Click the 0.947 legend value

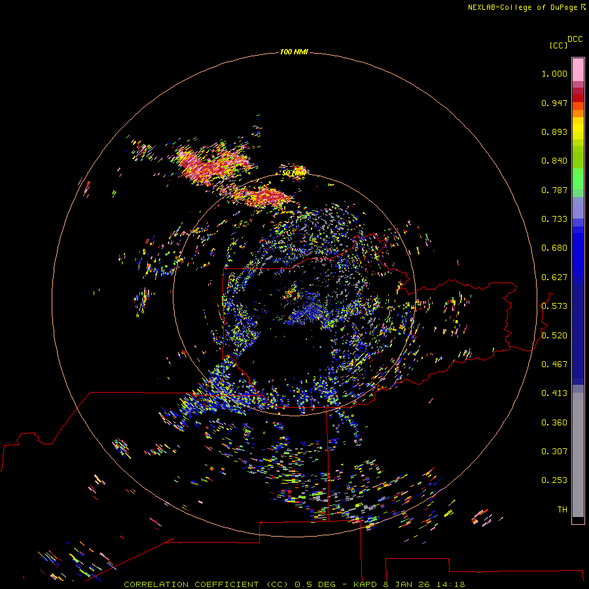(554, 103)
